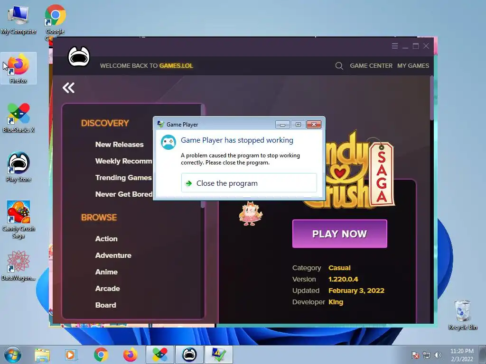486x364 pixels.
Task: Click the King developer name
Action: click(336, 302)
